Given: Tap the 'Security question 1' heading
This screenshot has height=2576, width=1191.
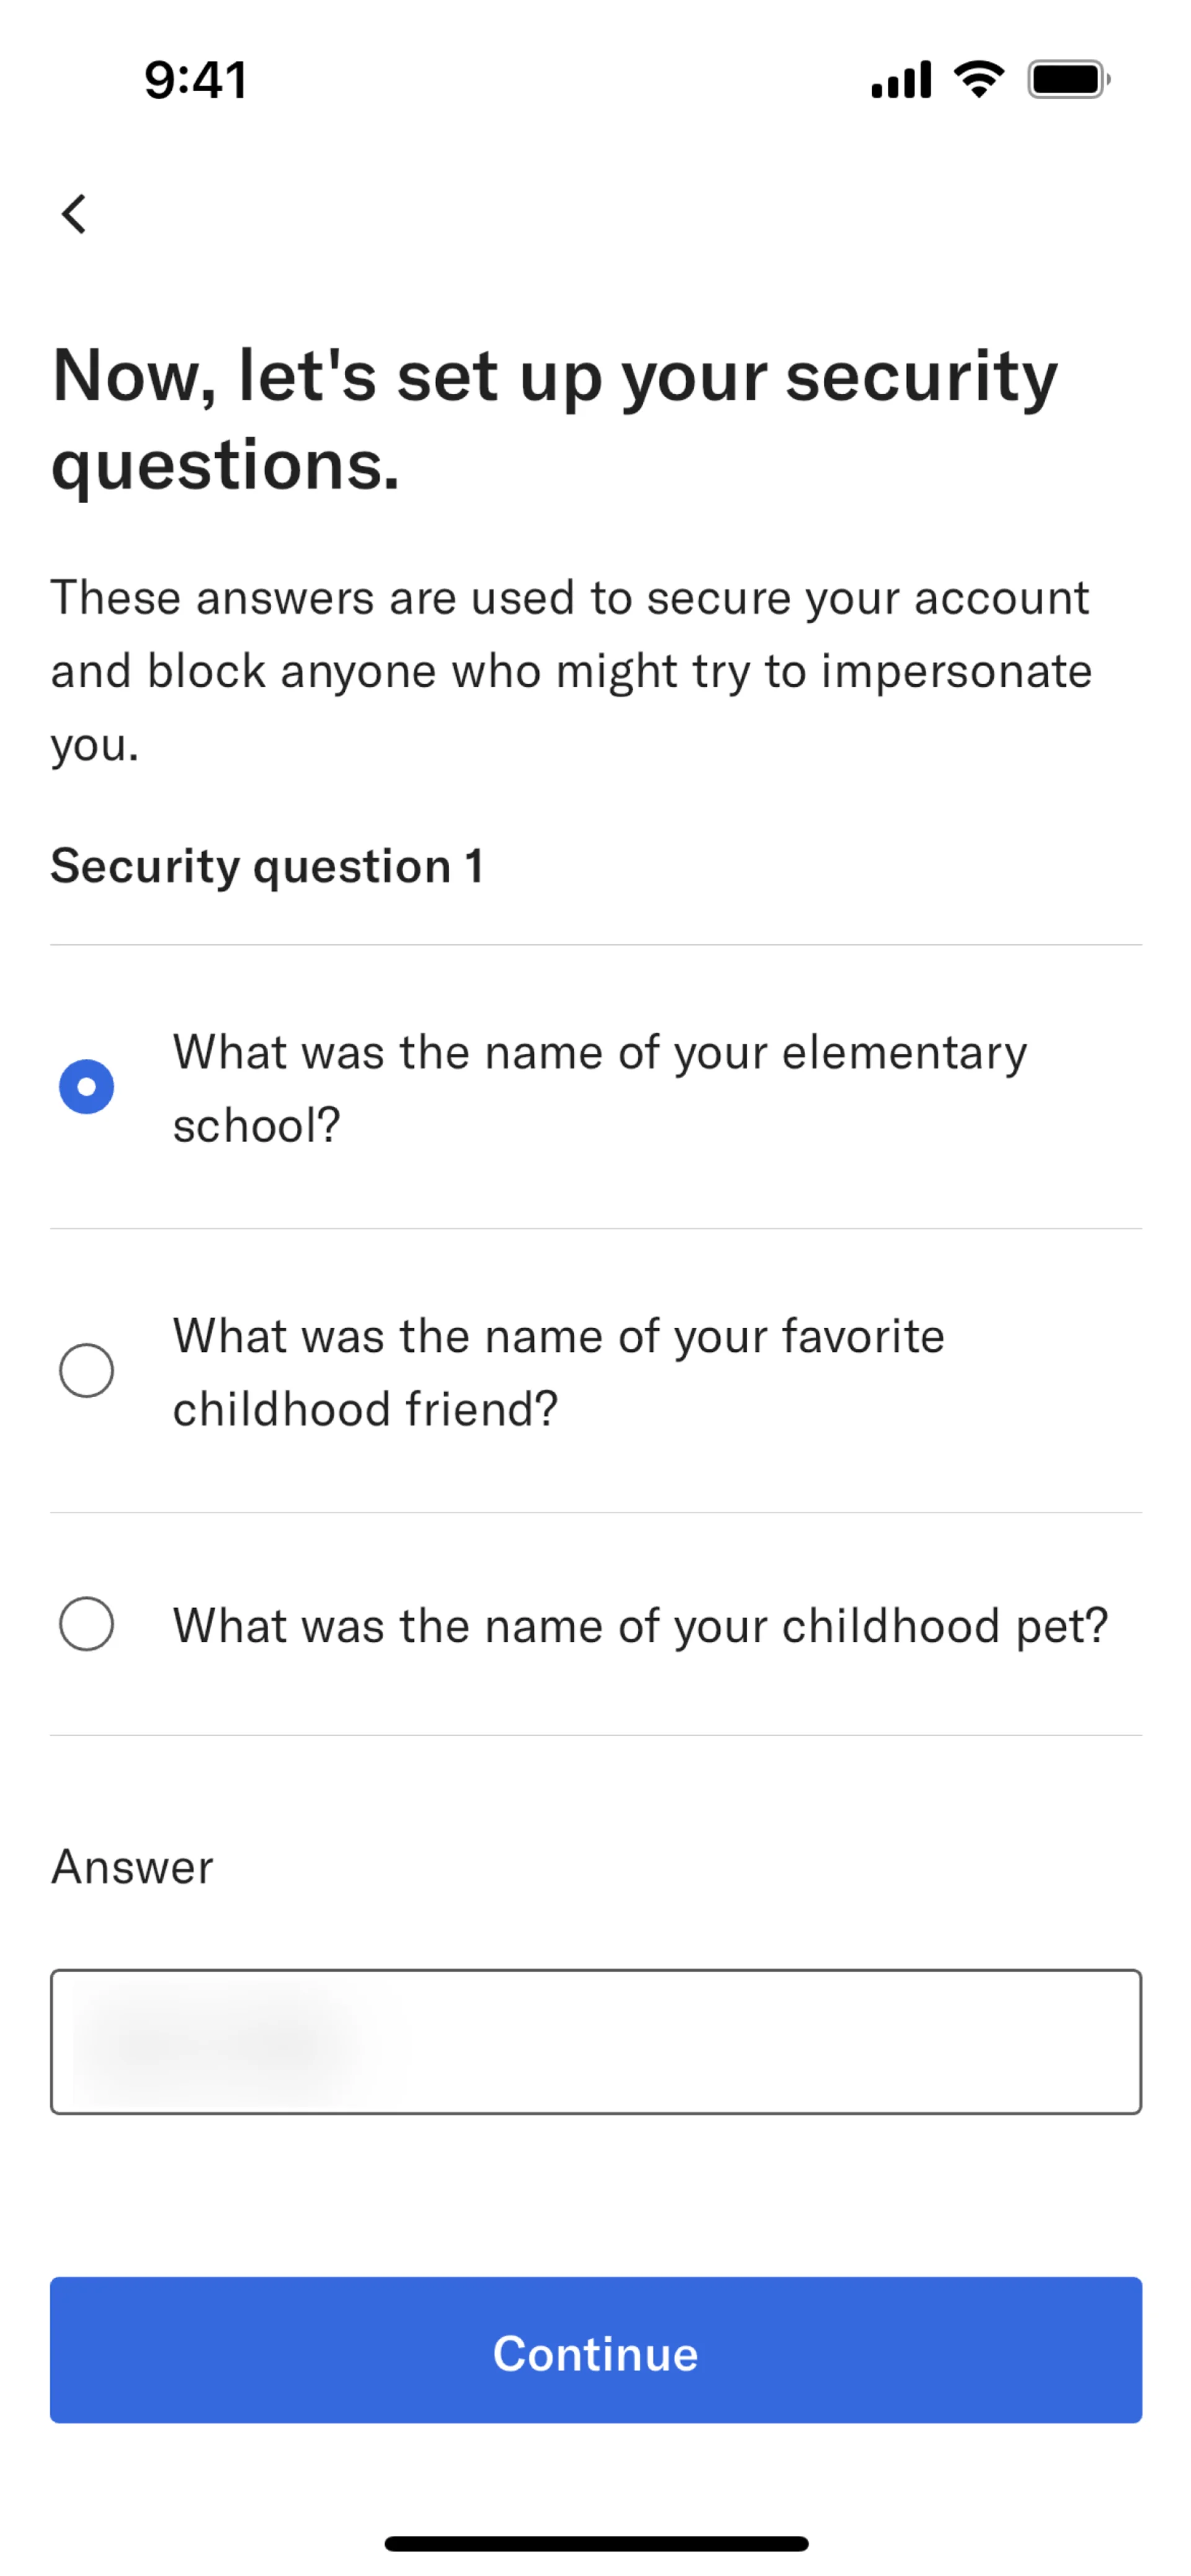Looking at the screenshot, I should (267, 866).
